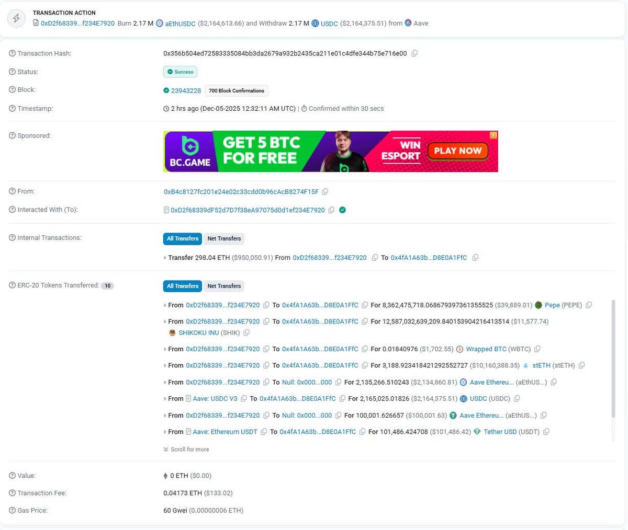Click the help icon next to Transaction Hash
This screenshot has width=628, height=530.
(x=13, y=53)
